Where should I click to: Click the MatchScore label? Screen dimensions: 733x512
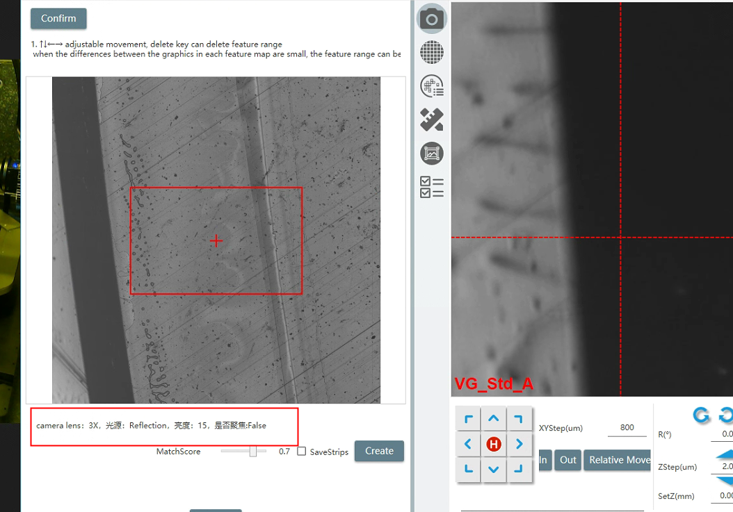178,452
